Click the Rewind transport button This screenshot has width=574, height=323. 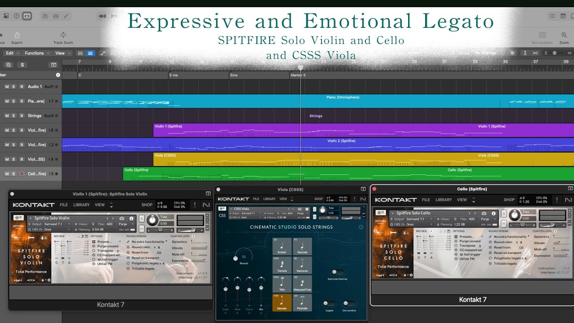click(102, 16)
